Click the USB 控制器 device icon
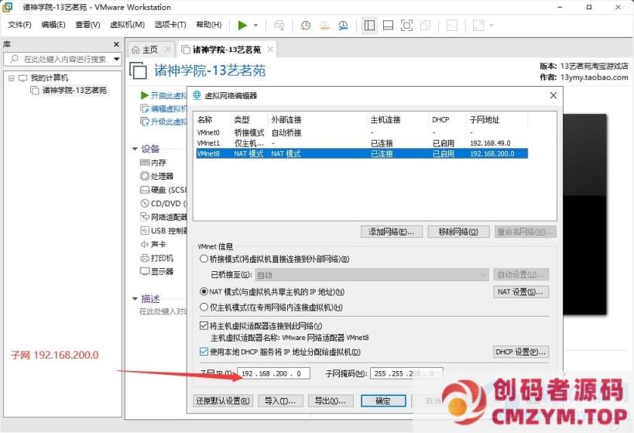This screenshot has height=433, width=634. click(x=145, y=231)
